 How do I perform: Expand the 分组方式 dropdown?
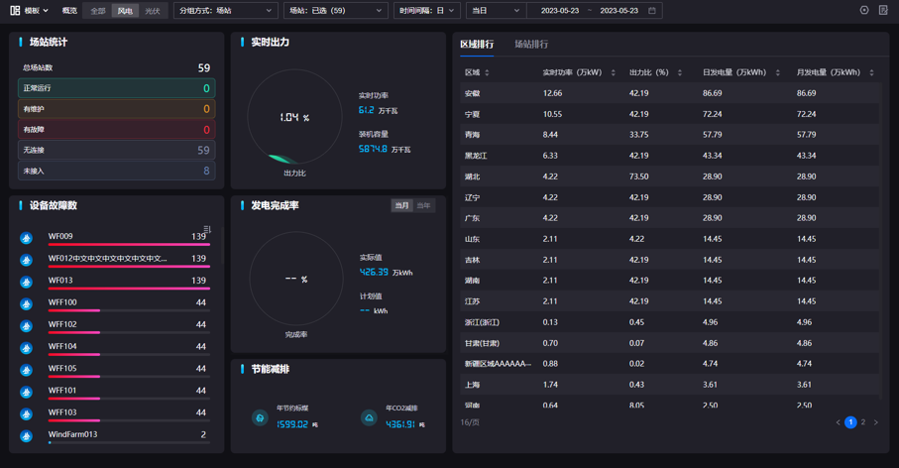coord(225,11)
